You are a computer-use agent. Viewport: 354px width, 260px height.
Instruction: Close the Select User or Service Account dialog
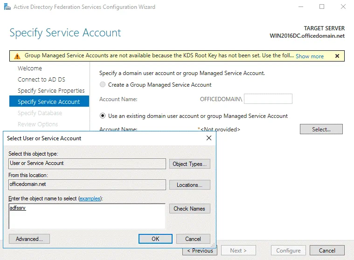click(x=208, y=138)
